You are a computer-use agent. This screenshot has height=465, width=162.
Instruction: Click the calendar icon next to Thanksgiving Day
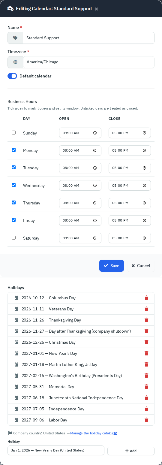click(16, 320)
